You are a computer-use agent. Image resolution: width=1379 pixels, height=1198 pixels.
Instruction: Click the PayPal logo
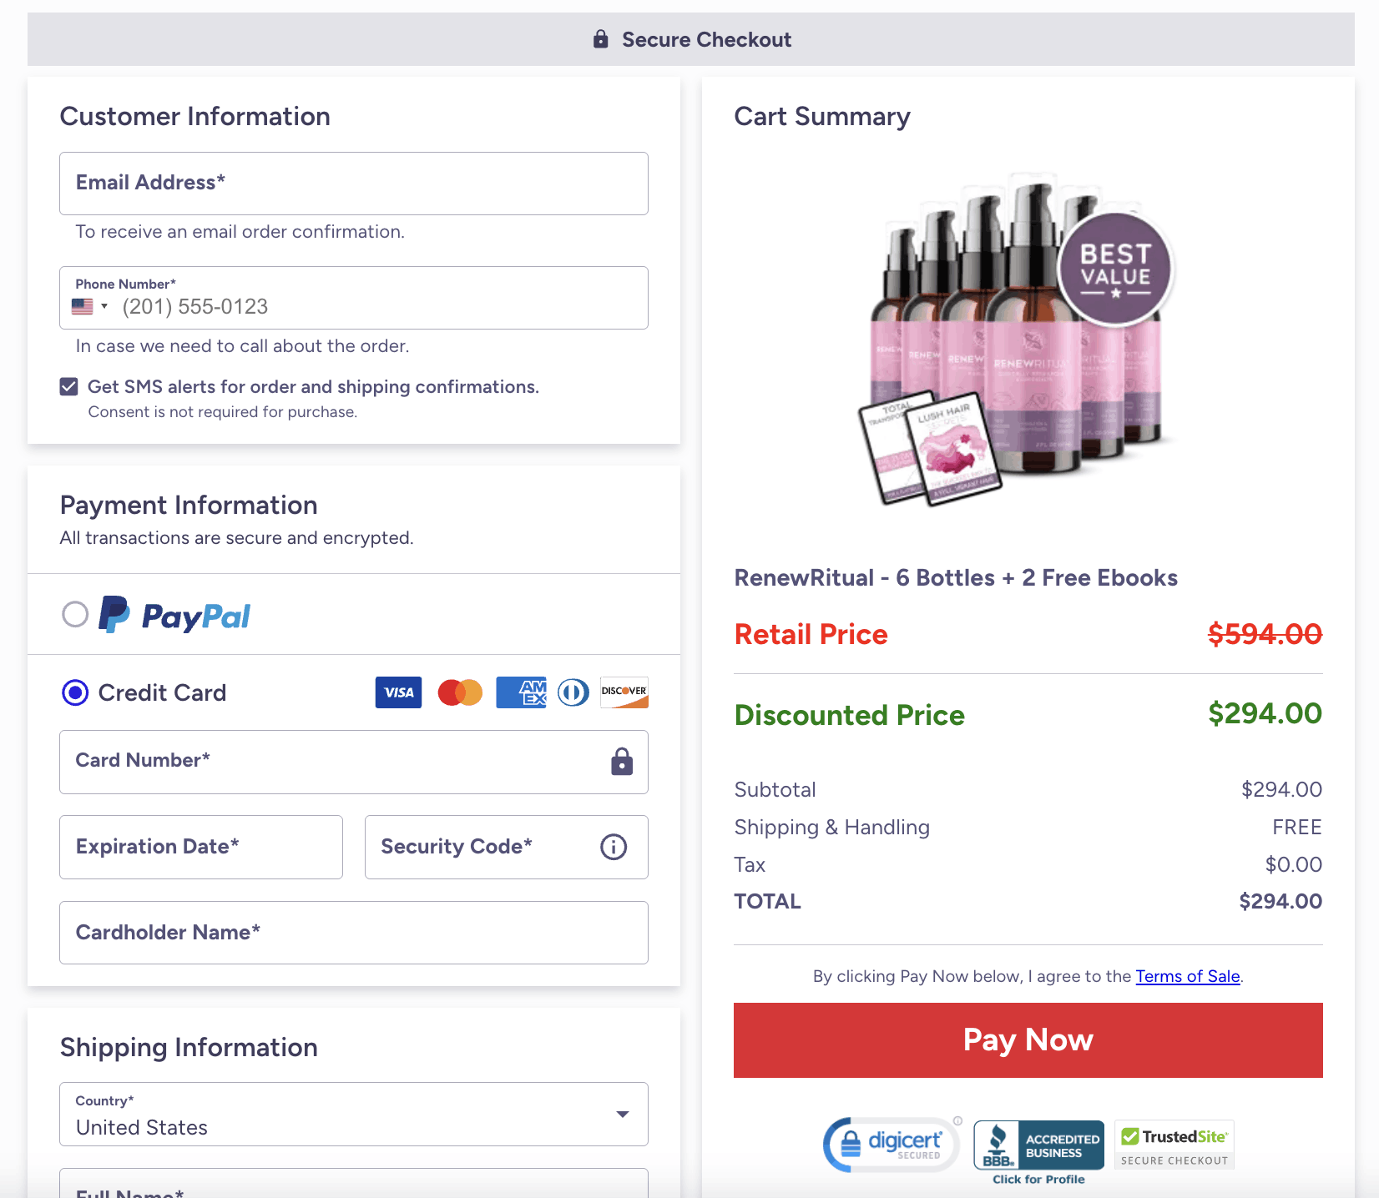coord(174,616)
